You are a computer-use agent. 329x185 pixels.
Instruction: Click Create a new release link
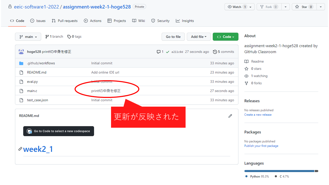pyautogui.click(x=258, y=115)
